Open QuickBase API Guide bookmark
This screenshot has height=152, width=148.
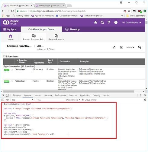(x=43, y=16)
